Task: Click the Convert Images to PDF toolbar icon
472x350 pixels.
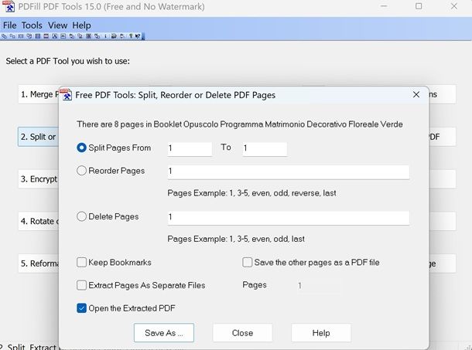Action: 72,36
